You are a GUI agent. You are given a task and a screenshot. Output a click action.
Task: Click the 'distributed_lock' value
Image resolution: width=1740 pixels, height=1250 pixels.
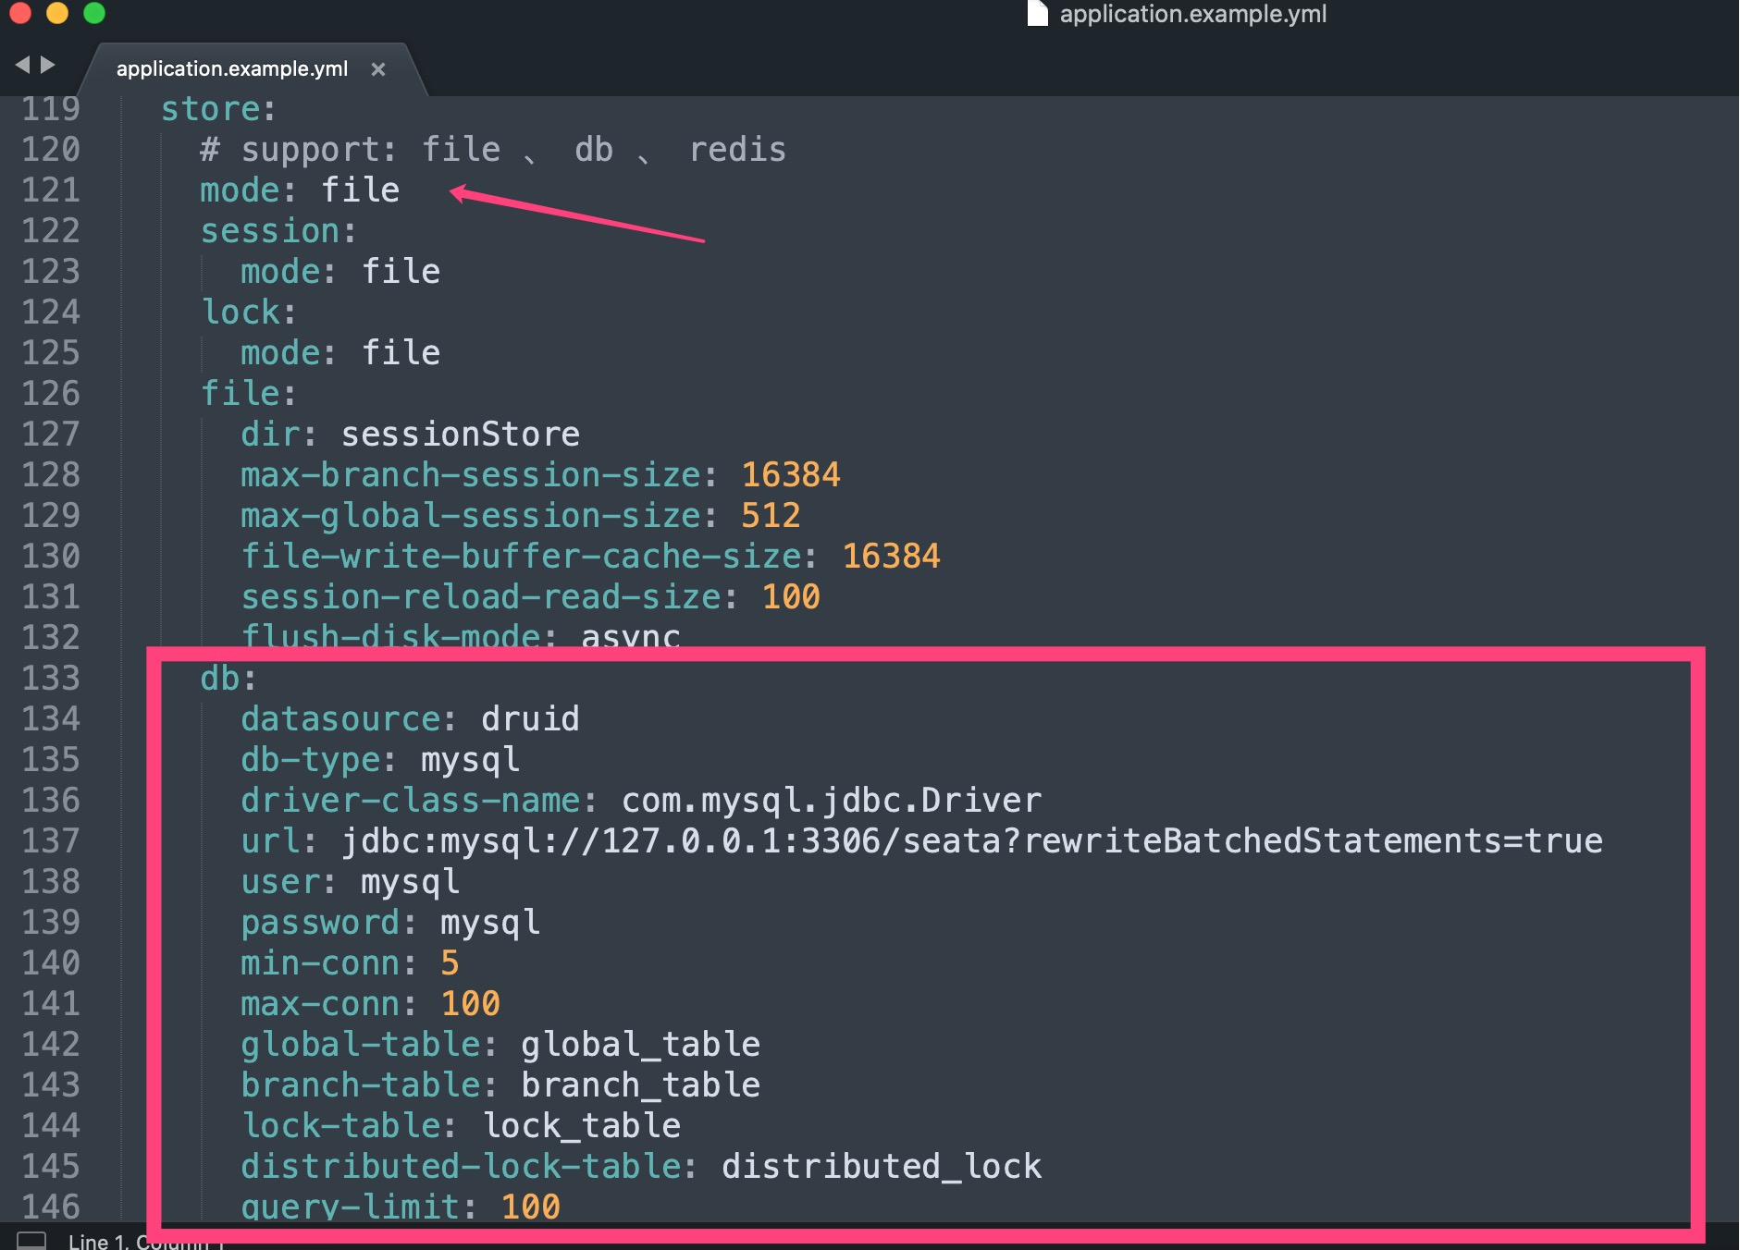882,1167
